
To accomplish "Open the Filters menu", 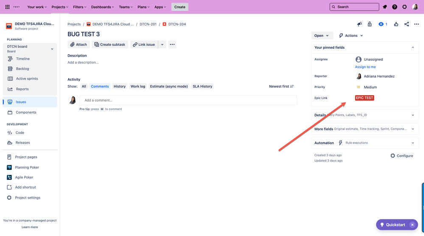I will pyautogui.click(x=79, y=7).
